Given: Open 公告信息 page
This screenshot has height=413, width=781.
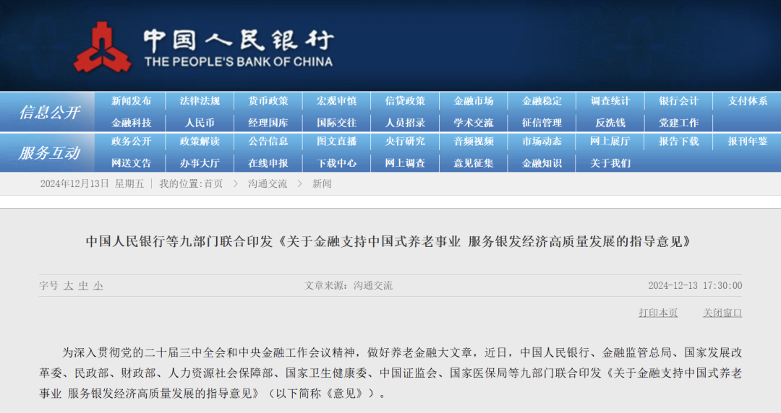Looking at the screenshot, I should click(x=268, y=142).
